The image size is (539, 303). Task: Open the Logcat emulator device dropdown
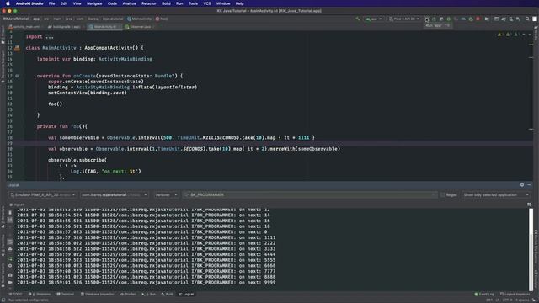43,194
